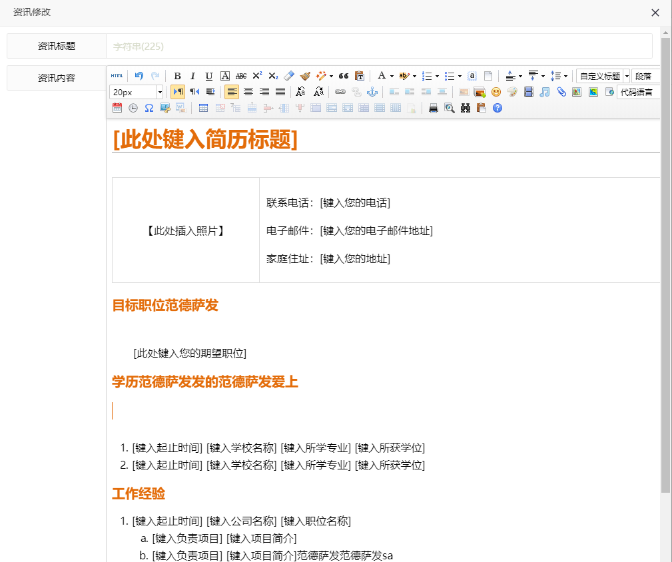
Task: Insert an emoticon
Action: coord(496,92)
